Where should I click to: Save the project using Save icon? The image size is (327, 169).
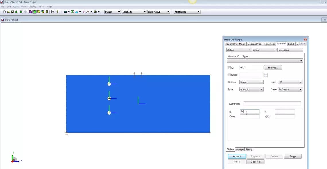pyautogui.click(x=13, y=11)
